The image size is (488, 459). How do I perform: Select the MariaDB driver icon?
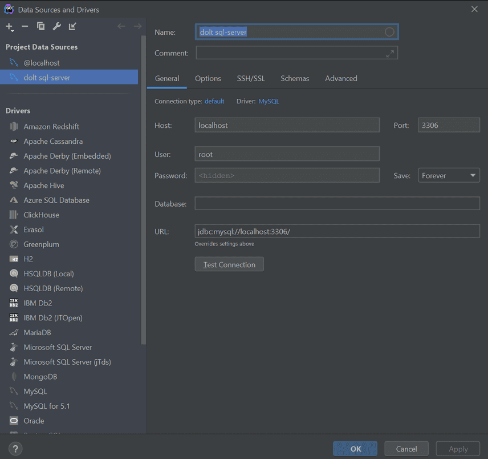[x=14, y=332]
